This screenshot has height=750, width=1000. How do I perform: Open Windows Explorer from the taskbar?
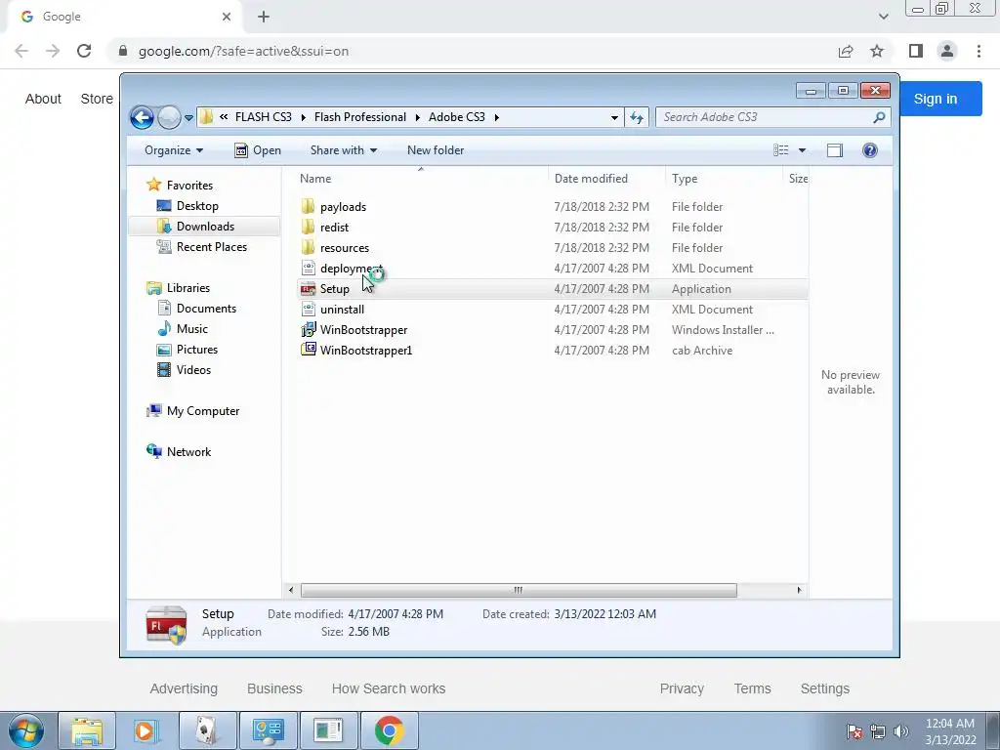click(87, 730)
